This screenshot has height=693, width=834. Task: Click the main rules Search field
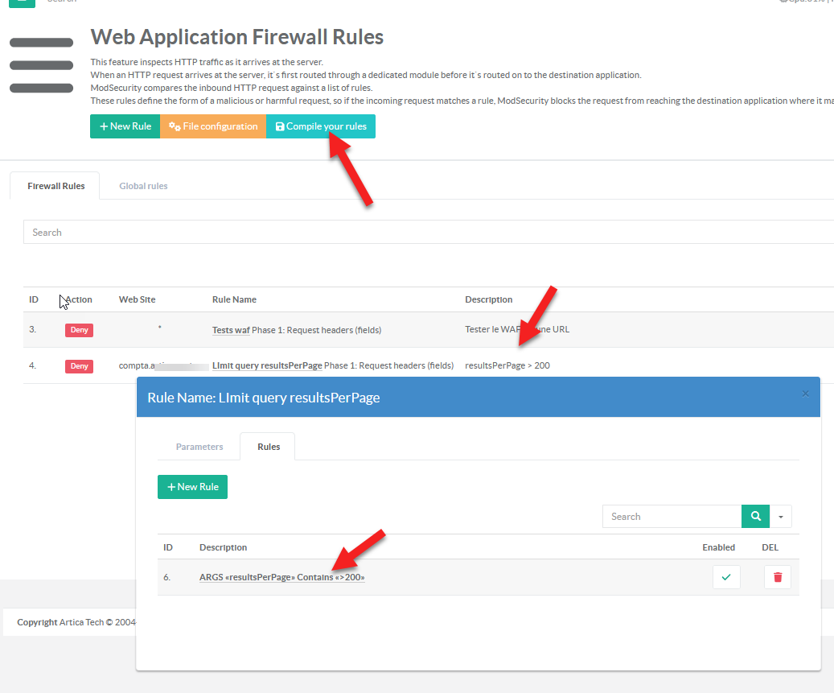click(426, 232)
